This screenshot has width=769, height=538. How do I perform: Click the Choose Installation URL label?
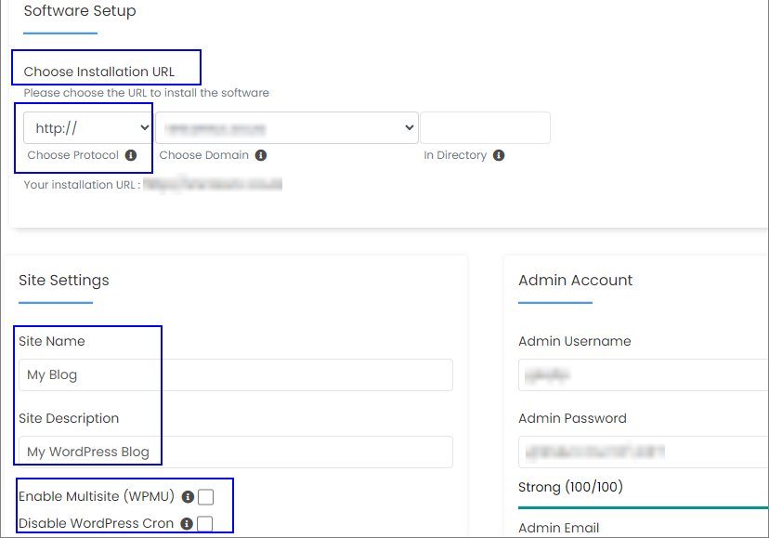99,72
